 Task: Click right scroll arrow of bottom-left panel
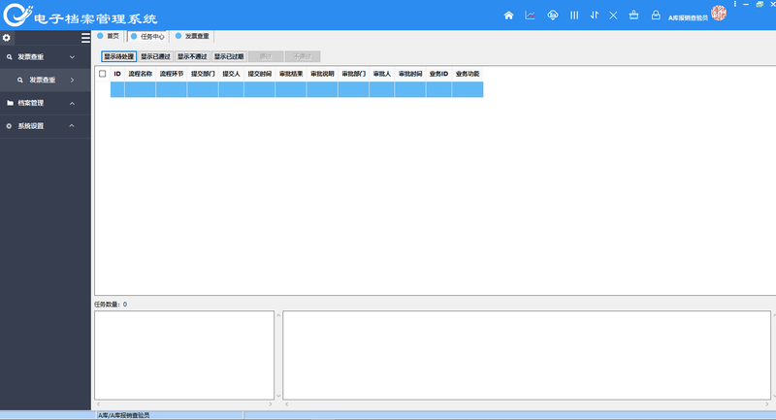(271, 404)
